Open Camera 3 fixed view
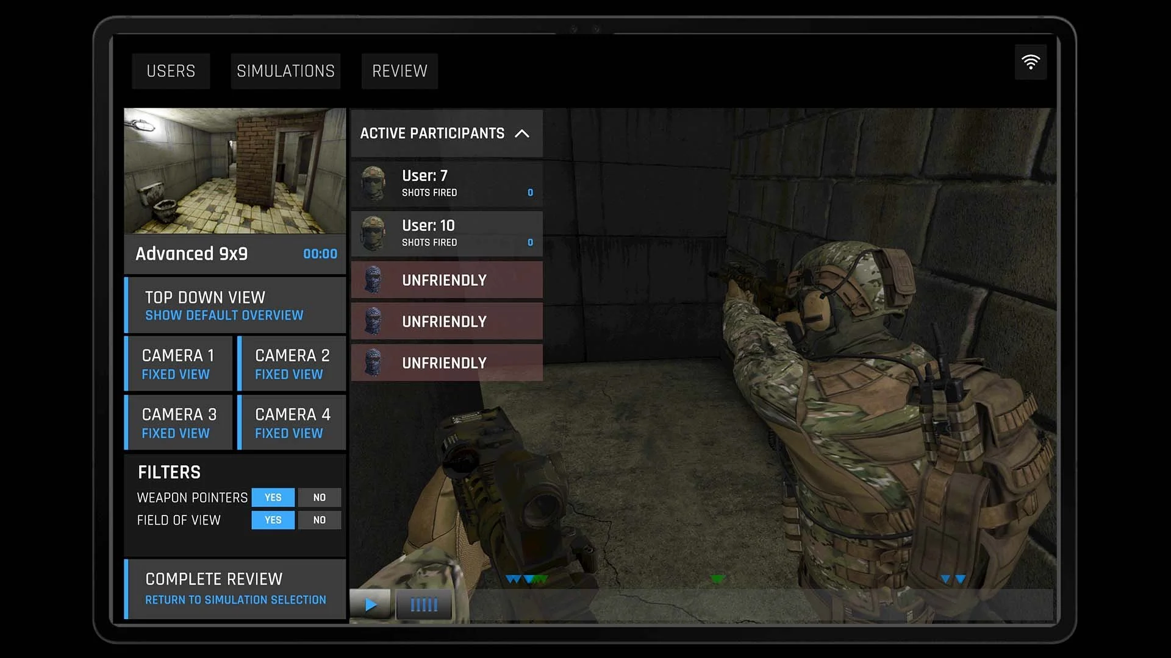Viewport: 1171px width, 658px height. coord(178,422)
